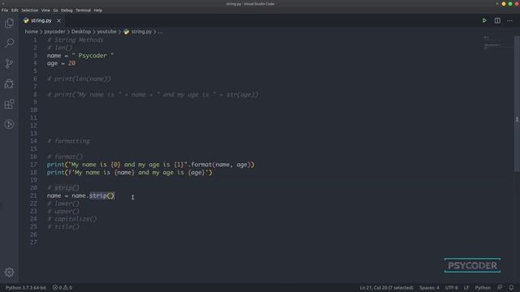Click the # upper() comment
Image resolution: width=520 pixels, height=292 pixels.
pos(63,211)
